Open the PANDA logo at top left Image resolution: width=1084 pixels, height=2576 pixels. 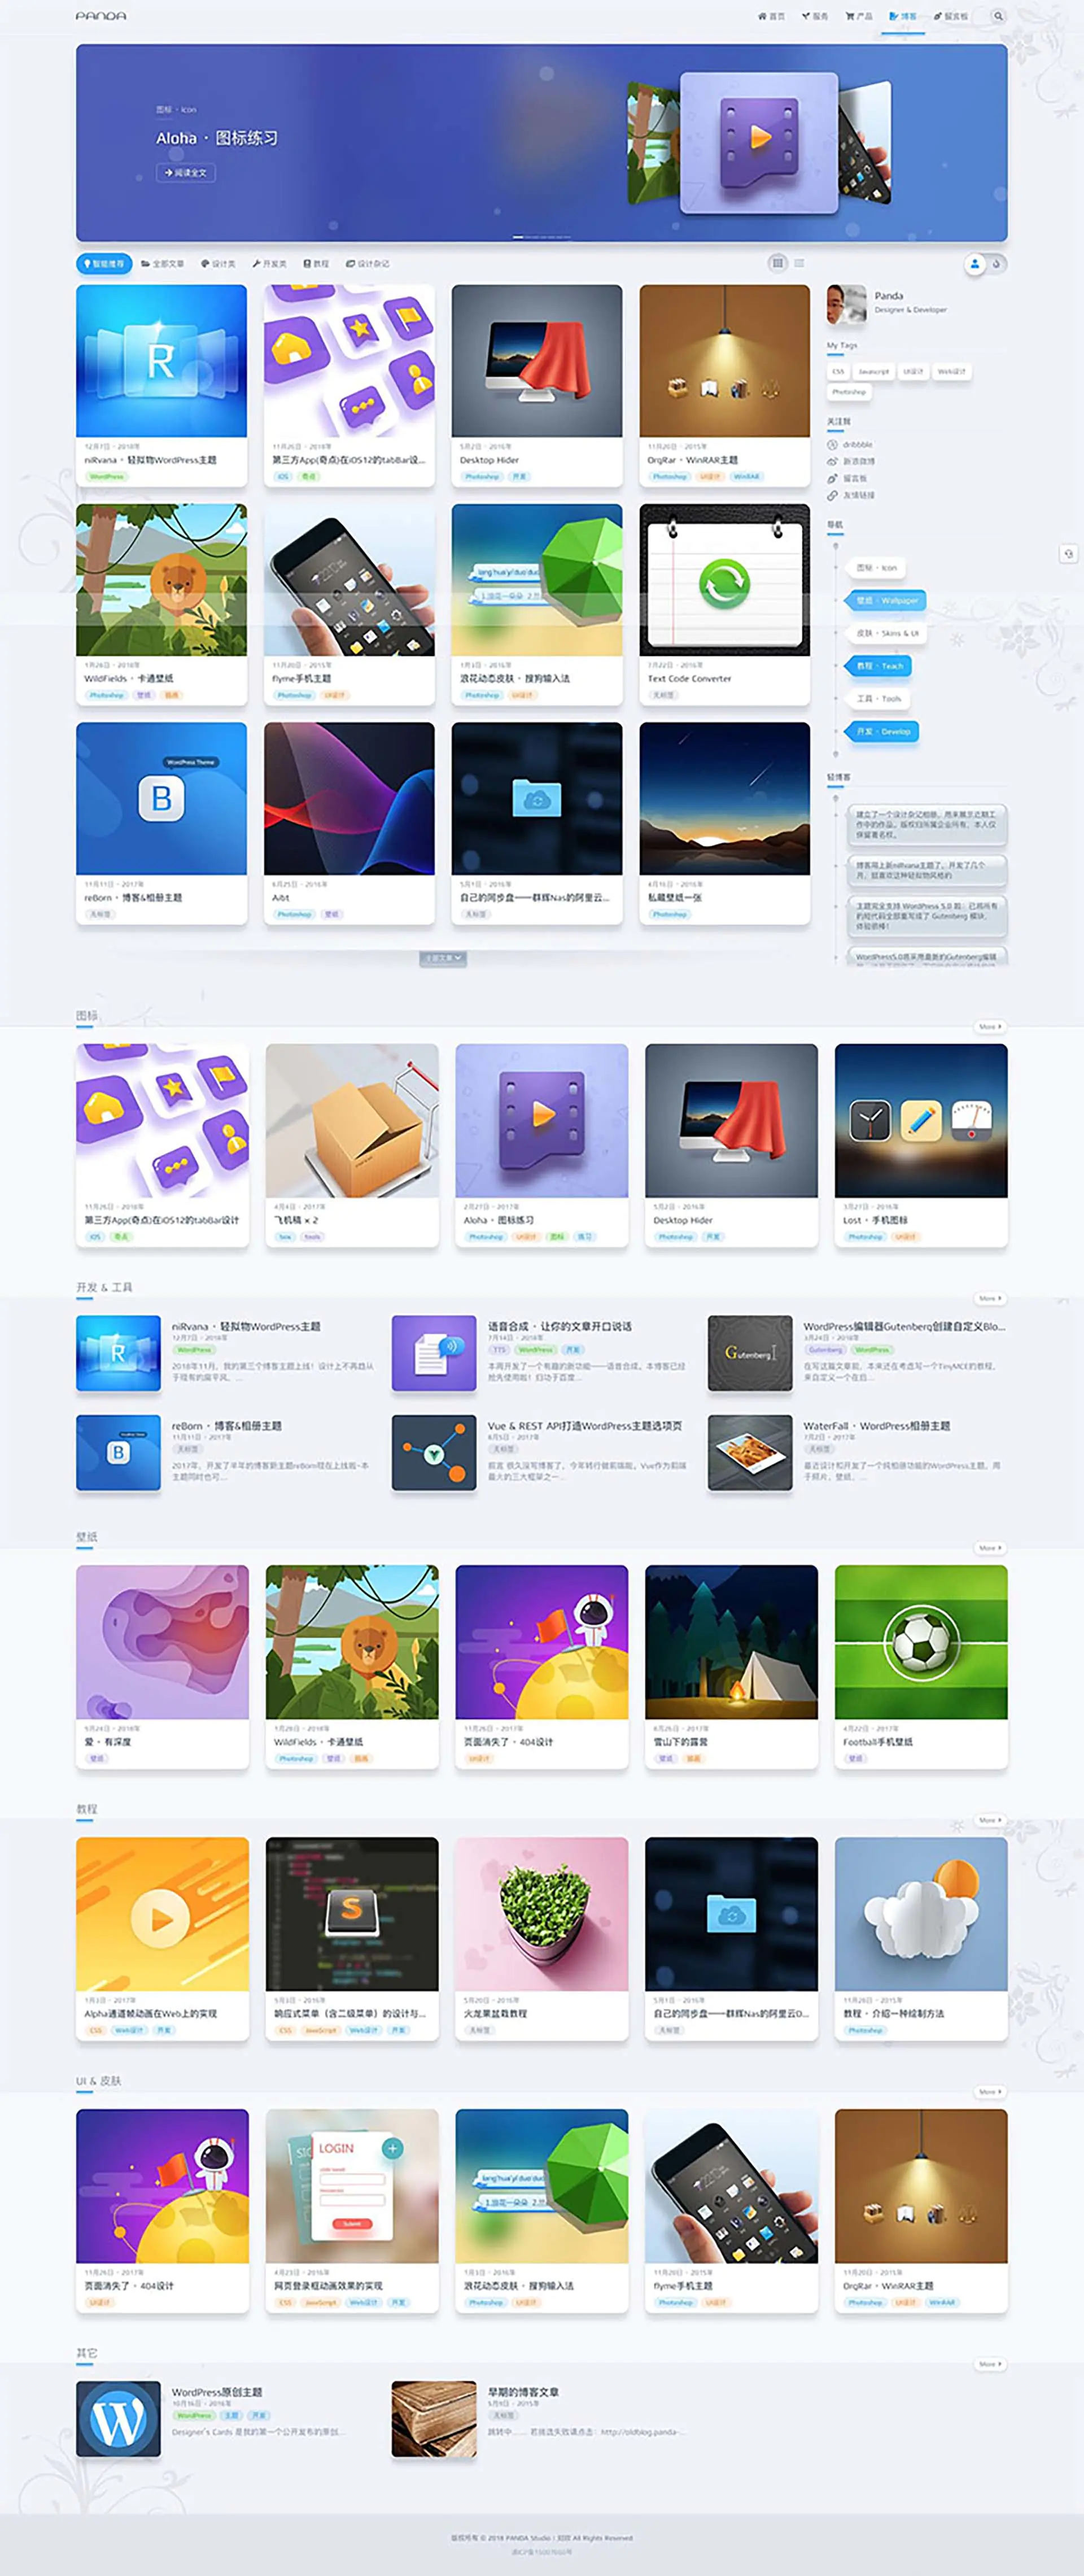tap(101, 16)
